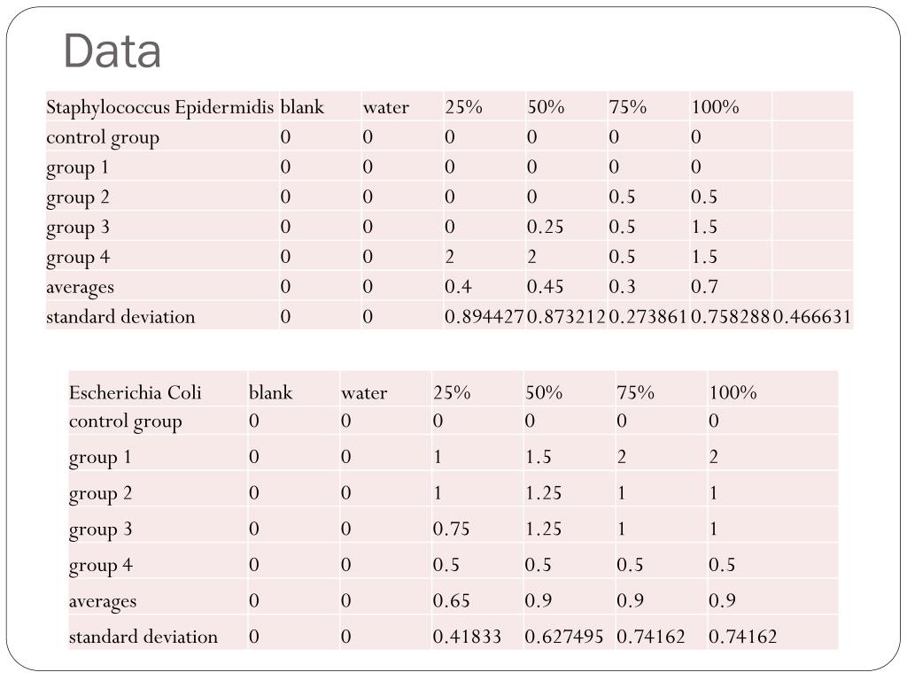
Task: Select 'control group' label in Staphylococcus table
Action: (x=103, y=138)
